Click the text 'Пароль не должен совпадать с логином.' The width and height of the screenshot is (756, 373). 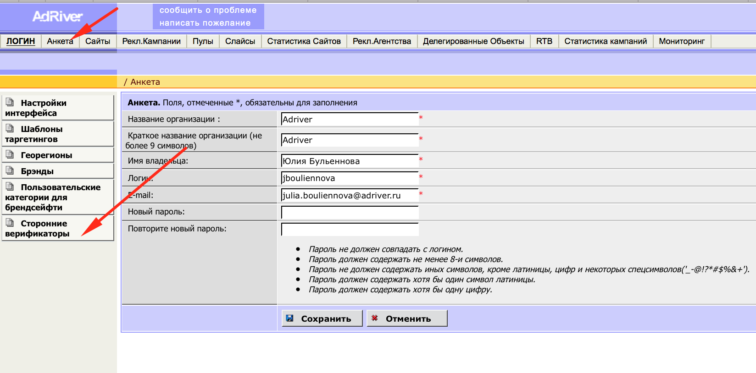click(386, 249)
